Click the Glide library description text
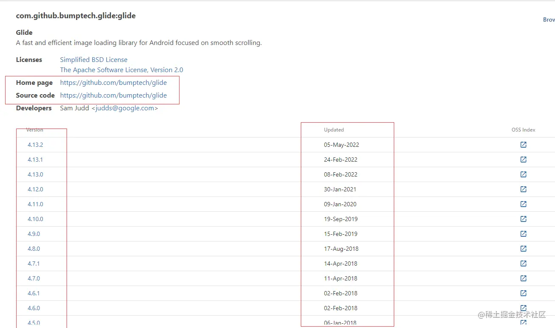The image size is (555, 328). pos(139,43)
